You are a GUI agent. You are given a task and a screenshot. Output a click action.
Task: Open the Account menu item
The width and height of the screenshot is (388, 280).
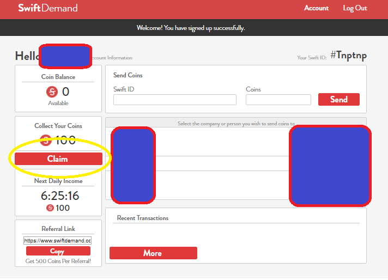click(316, 8)
